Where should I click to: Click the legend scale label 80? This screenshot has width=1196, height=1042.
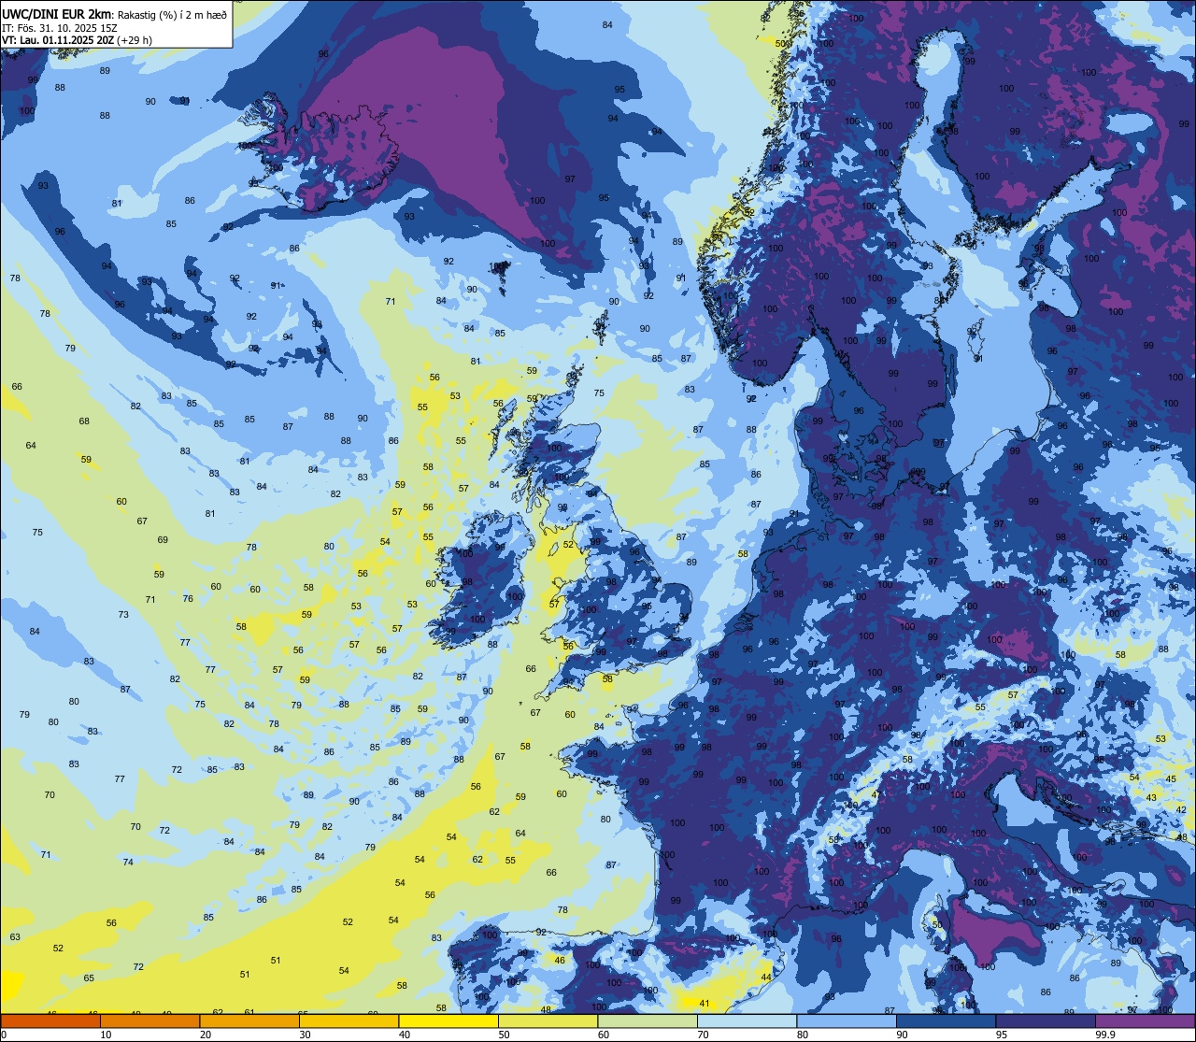tap(803, 1035)
